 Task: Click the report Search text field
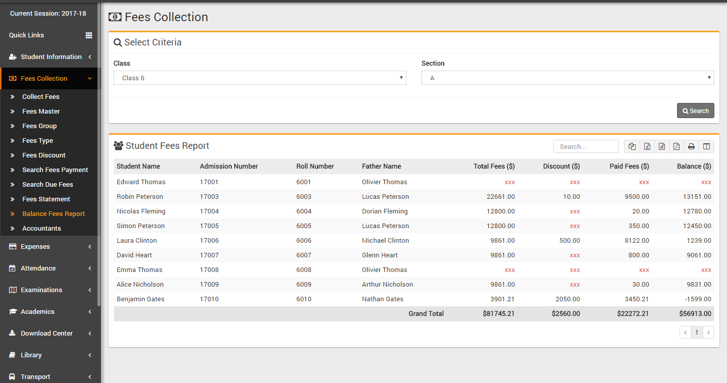tap(586, 146)
